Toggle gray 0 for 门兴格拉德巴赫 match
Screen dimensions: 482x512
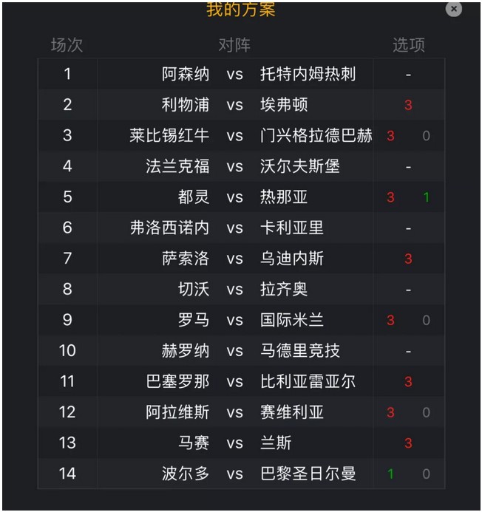[x=426, y=136]
